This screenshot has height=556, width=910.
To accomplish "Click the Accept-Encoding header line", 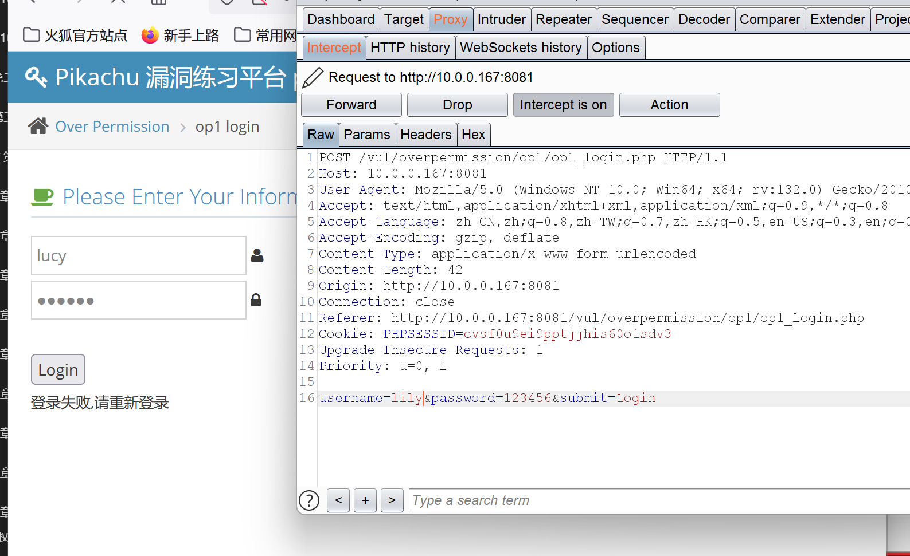I will pyautogui.click(x=439, y=238).
